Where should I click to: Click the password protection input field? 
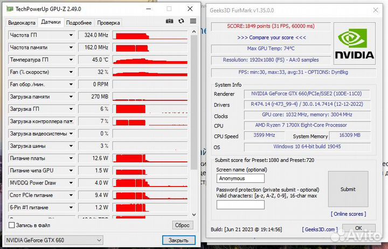[240, 205]
